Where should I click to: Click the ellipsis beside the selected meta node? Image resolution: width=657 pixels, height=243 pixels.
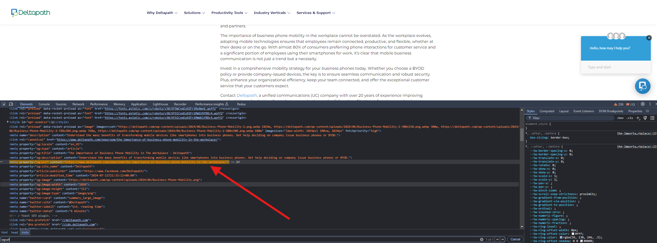pos(1,162)
